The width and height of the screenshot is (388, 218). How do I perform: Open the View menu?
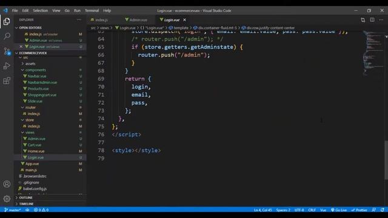pos(56,11)
